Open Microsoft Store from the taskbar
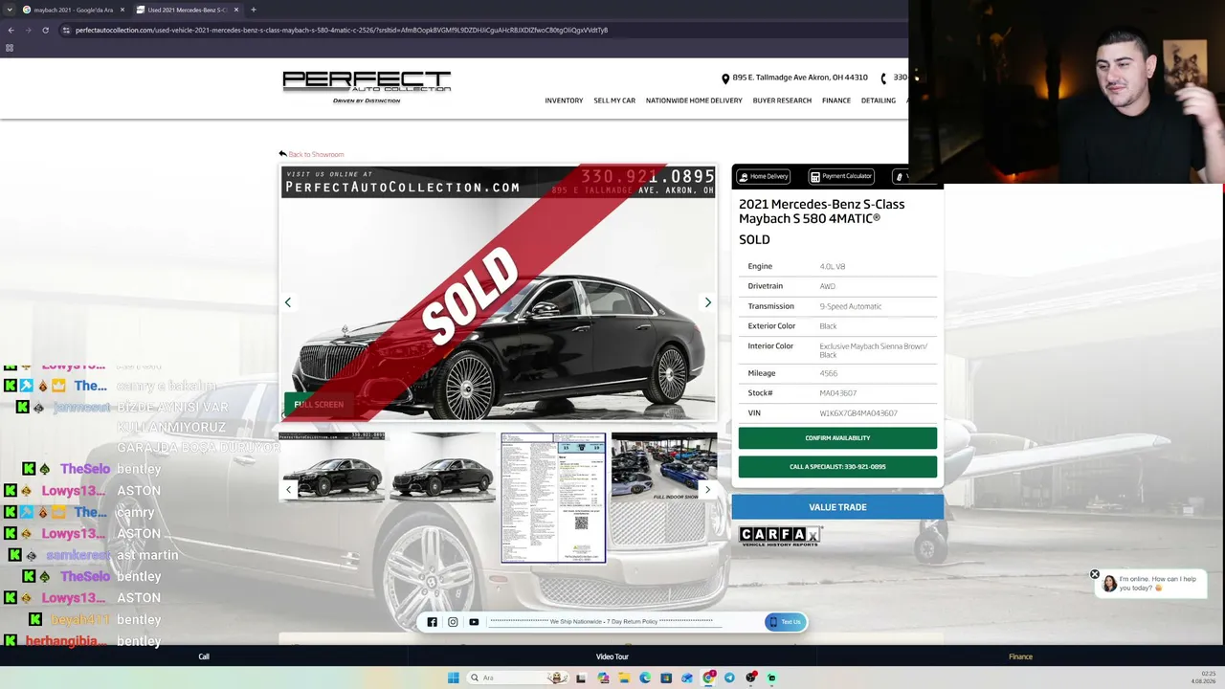Screen dimensions: 1225x689 click(x=666, y=678)
